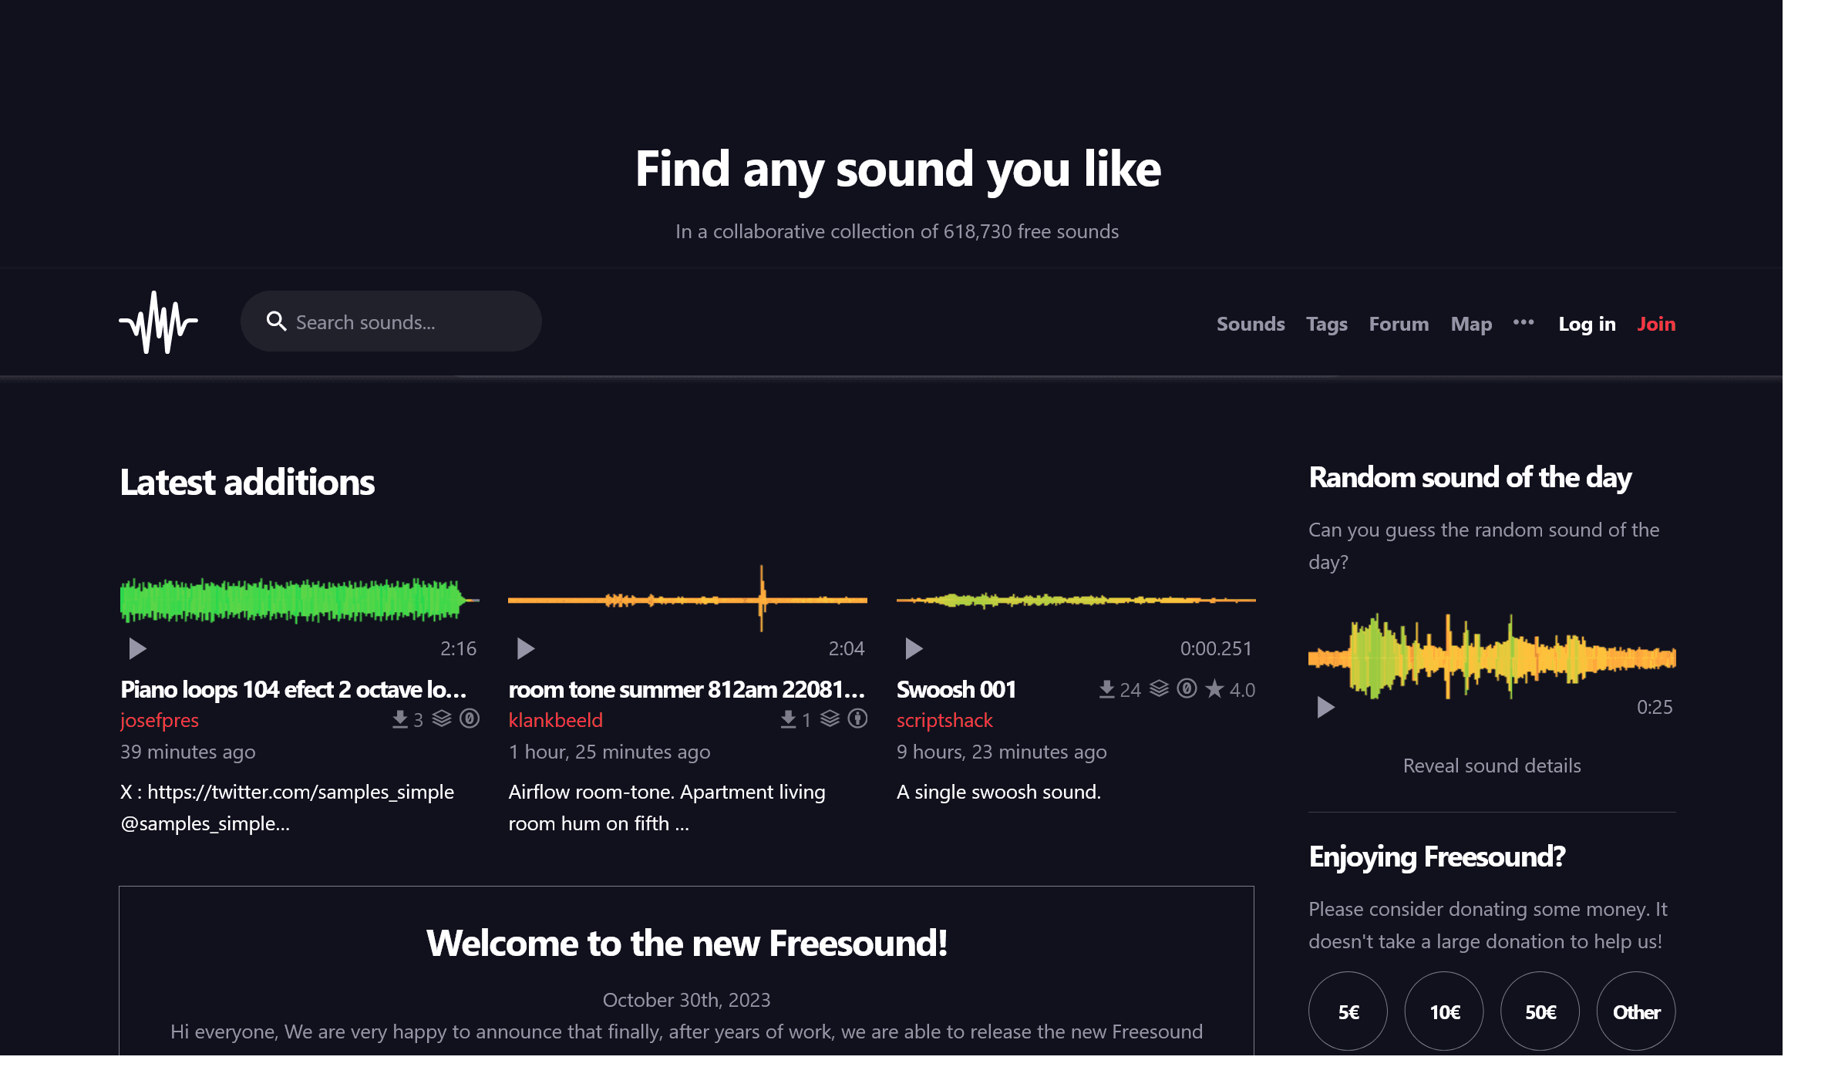This screenshot has height=1087, width=1835.
Task: Click the pack layers icon on Piano loops 104
Action: (x=442, y=718)
